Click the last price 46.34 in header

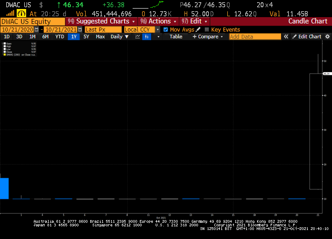(x=73, y=5)
